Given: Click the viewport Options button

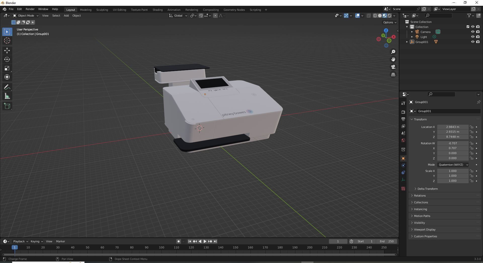Looking at the screenshot, I should (389, 22).
